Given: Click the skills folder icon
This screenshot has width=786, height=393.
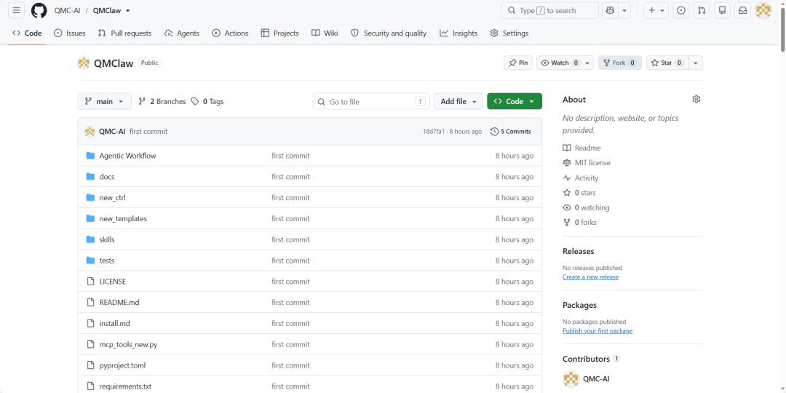Looking at the screenshot, I should pos(90,239).
